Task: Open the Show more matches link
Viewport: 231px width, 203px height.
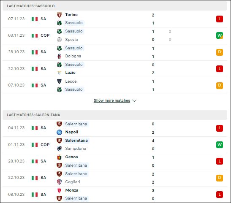Action: 112,100
